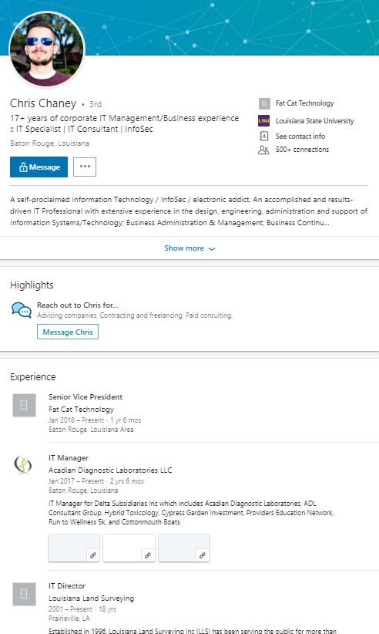
Task: View 500+ connections link
Action: tap(302, 150)
